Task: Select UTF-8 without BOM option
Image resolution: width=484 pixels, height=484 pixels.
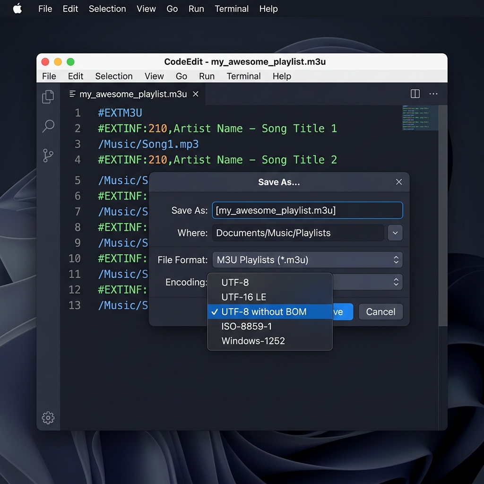Action: (270, 312)
